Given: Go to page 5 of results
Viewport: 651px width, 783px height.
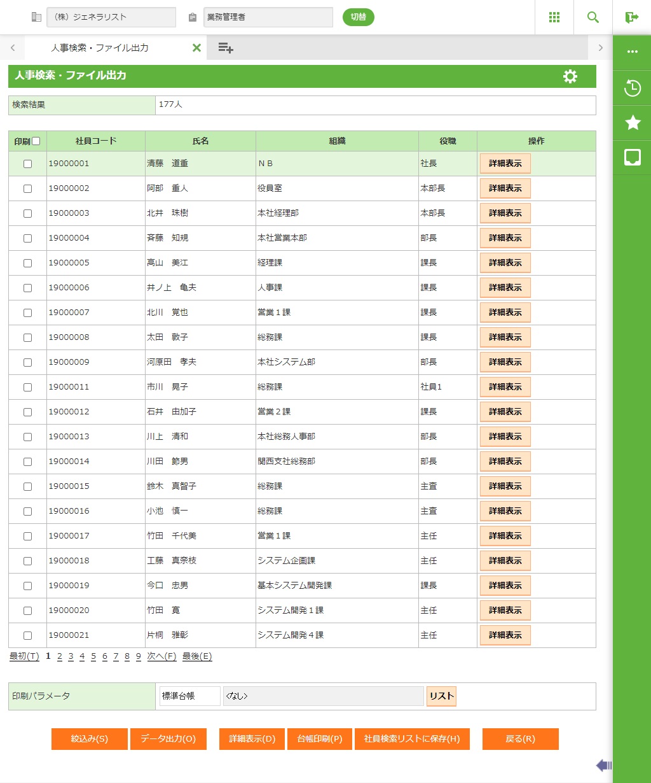Looking at the screenshot, I should coord(93,656).
